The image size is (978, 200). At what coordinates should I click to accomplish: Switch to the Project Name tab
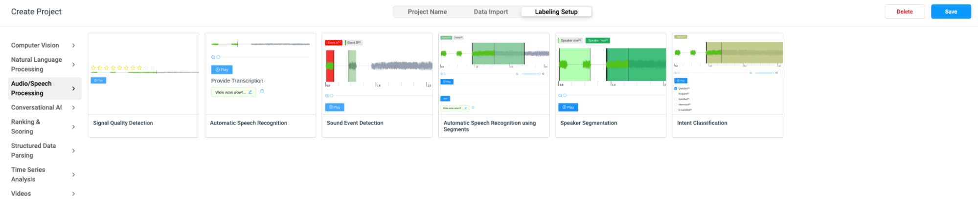(x=427, y=12)
